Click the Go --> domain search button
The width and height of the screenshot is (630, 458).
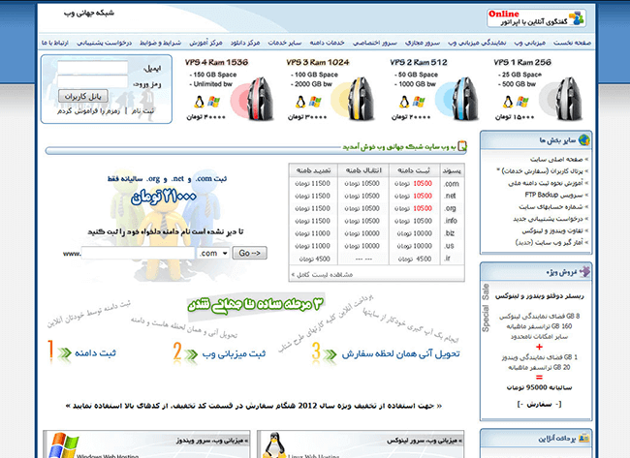click(249, 253)
